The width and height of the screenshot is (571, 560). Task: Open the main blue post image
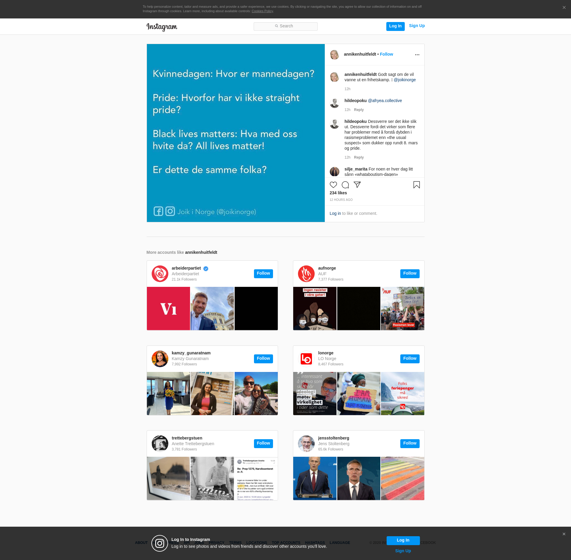click(x=236, y=133)
